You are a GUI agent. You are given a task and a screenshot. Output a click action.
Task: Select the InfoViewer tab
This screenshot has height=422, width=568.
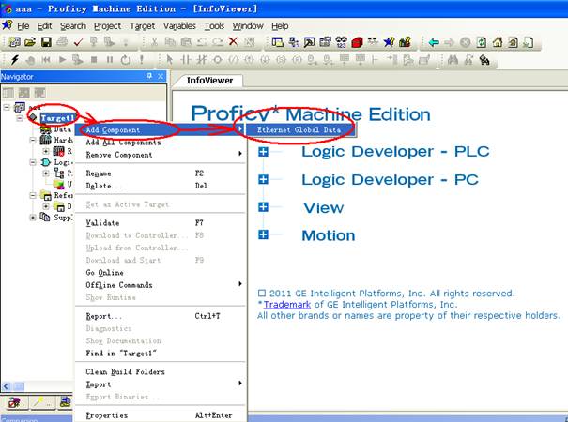pyautogui.click(x=208, y=81)
